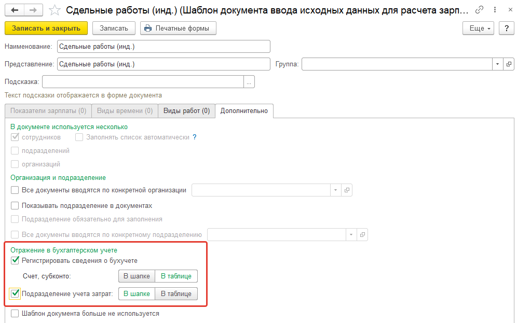Open the three-dot options menu

495,10
